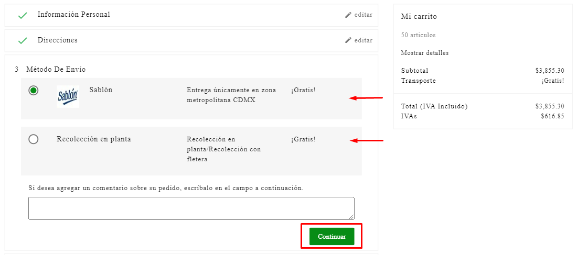
Task: Click the editar link for Información Personal
Action: coord(363,15)
